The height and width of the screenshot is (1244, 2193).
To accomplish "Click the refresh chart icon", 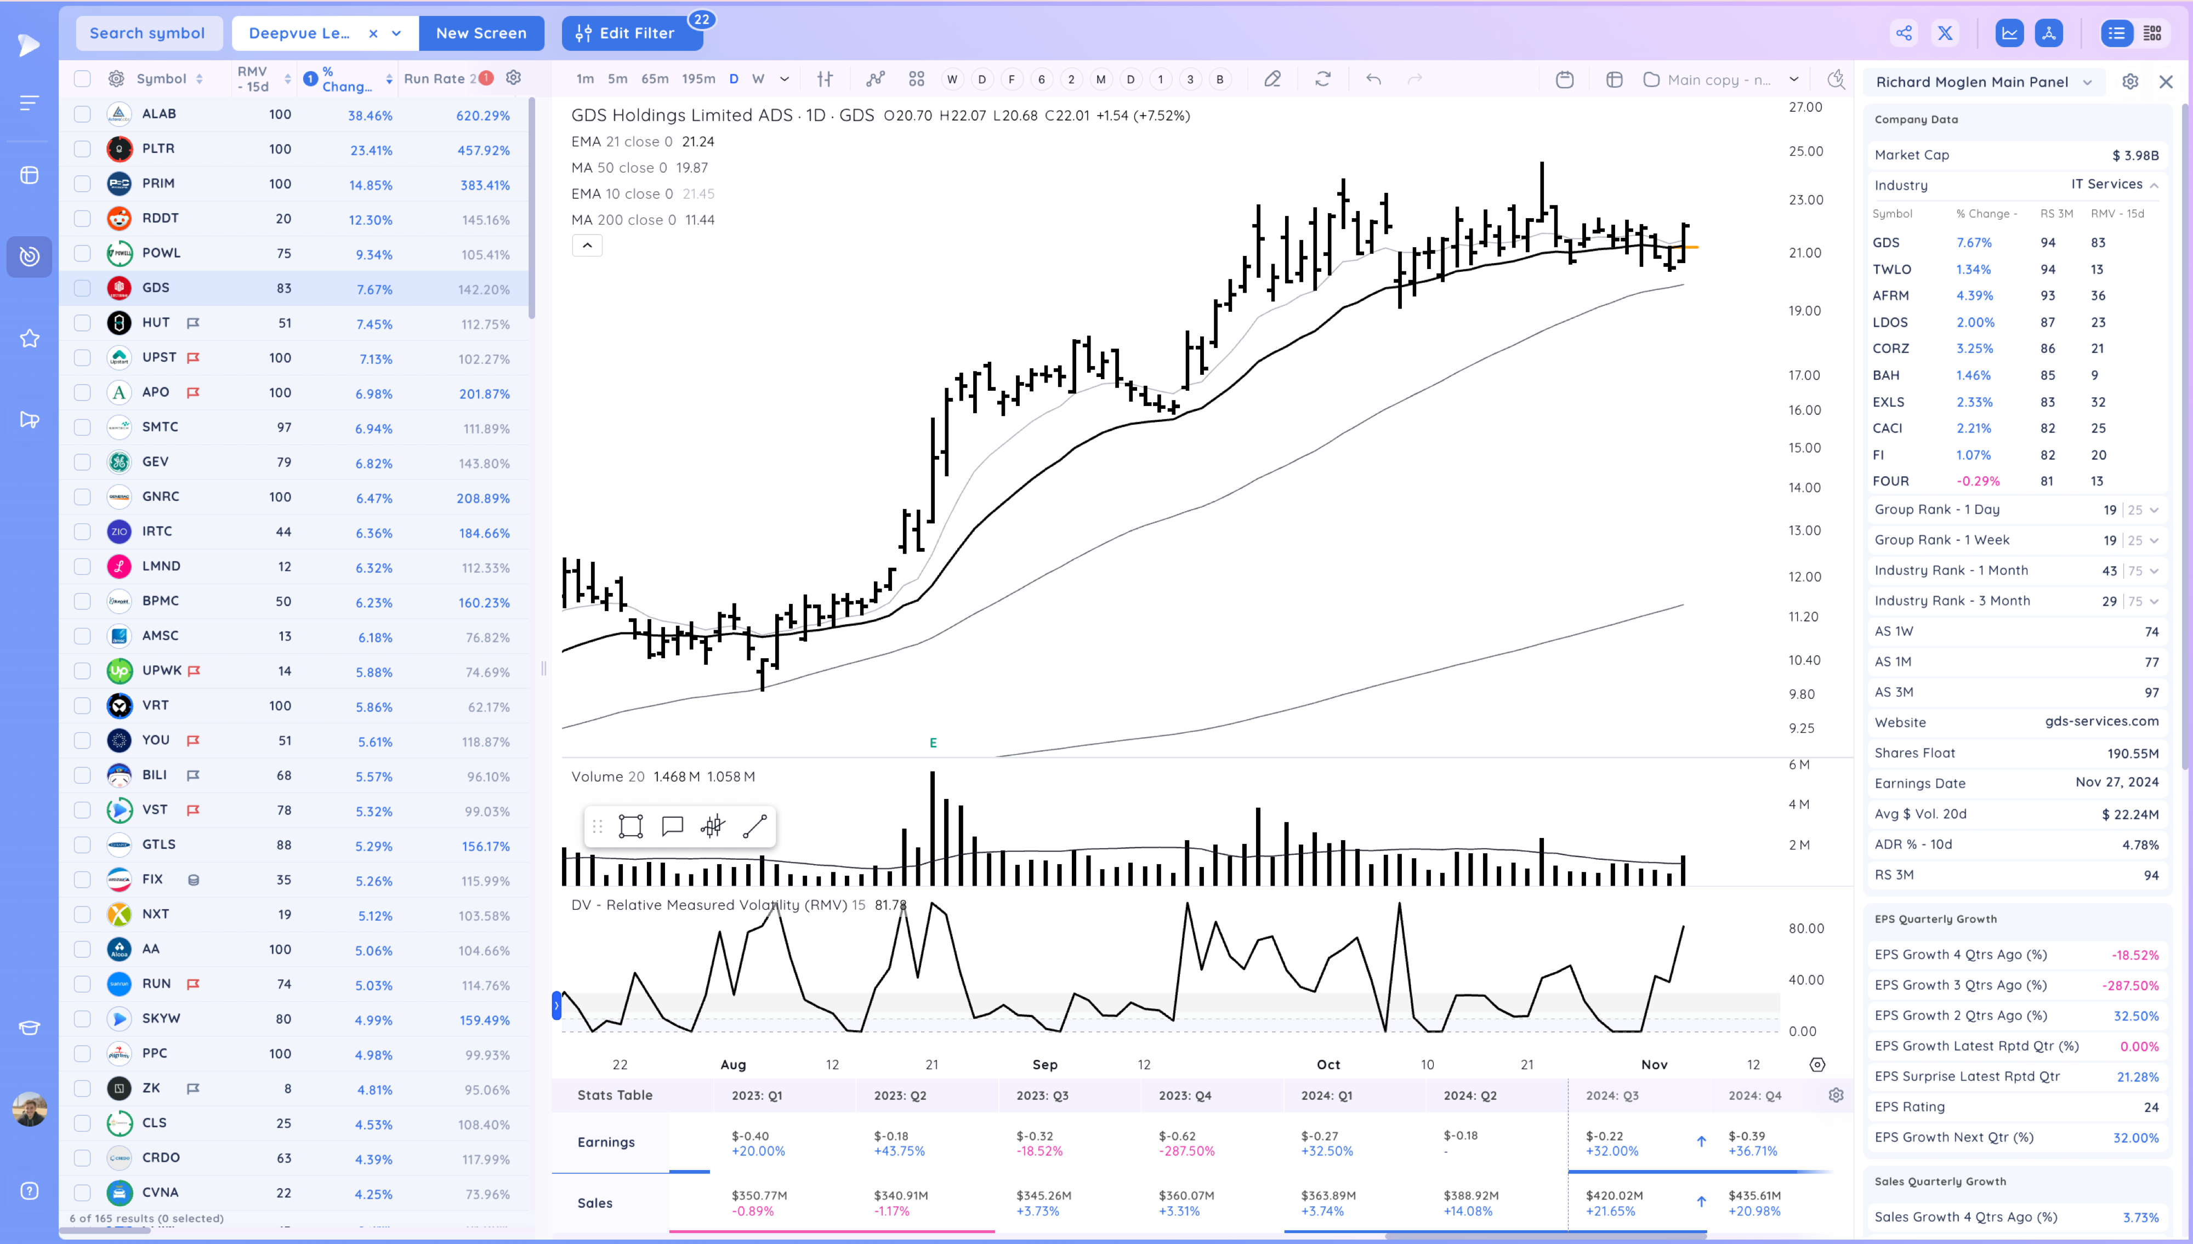I will 1322,78.
